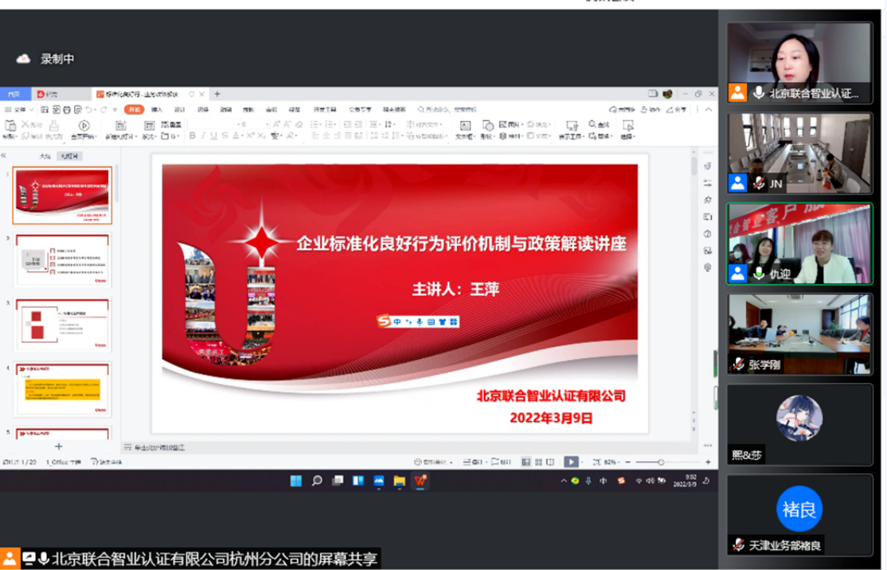Insert a text box from the ribbon

(x=466, y=130)
